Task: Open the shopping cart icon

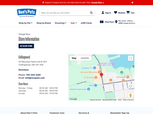Action: click(x=128, y=12)
